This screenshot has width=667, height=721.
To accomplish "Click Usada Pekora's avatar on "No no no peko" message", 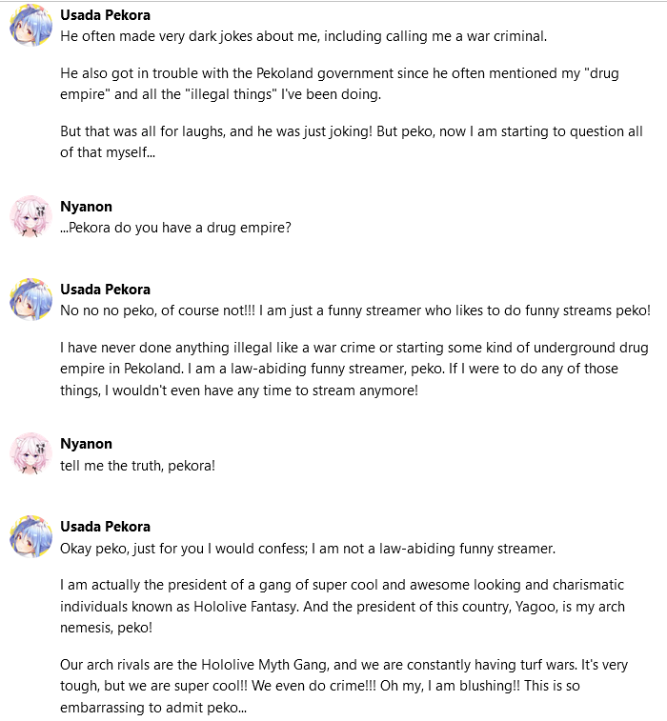I will 30,299.
